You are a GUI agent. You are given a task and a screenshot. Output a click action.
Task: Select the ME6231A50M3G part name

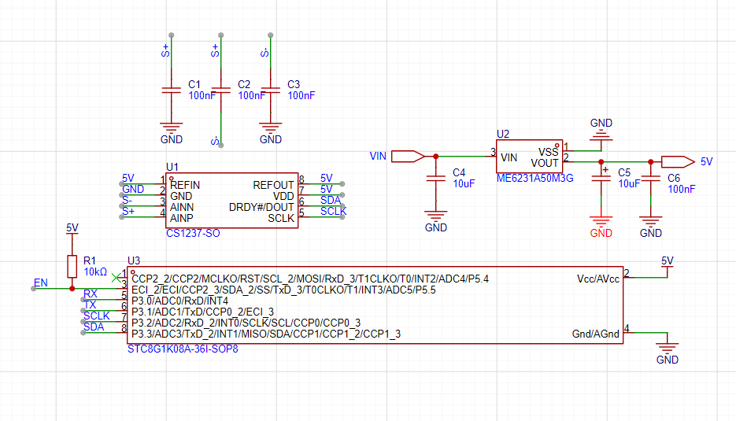(x=535, y=179)
